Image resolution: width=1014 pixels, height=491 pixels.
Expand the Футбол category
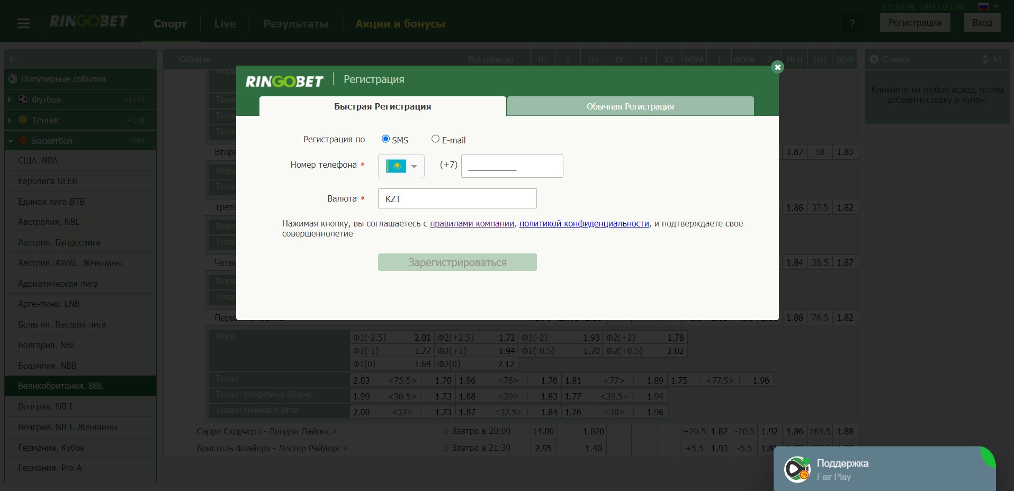point(10,99)
